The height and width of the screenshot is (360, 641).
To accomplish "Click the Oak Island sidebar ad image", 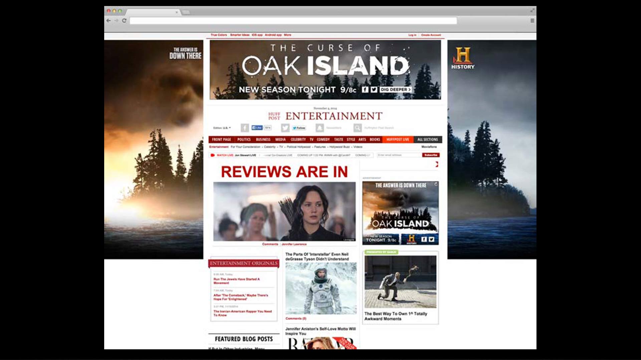I will tap(401, 213).
